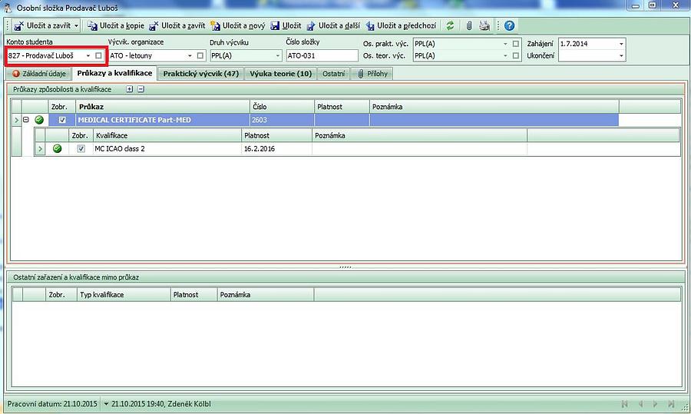Screen dimensions: 691x414
Task: Click the printer icon in toolbar
Action: pyautogui.click(x=484, y=26)
